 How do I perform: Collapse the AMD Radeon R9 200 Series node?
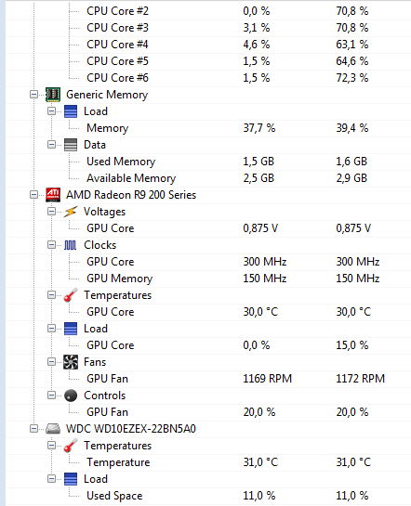pos(33,195)
